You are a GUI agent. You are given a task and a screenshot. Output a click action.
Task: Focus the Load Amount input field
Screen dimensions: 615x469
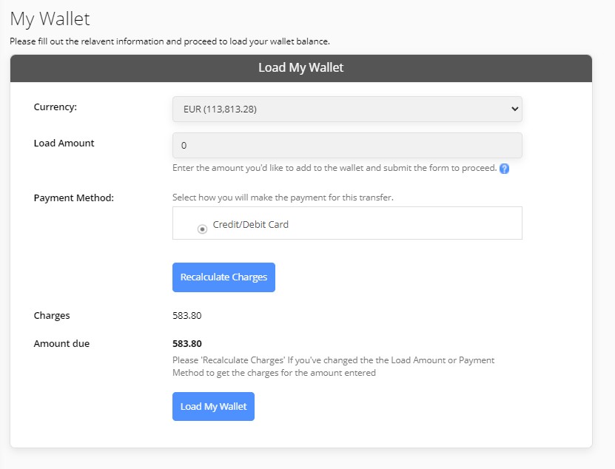pos(347,146)
